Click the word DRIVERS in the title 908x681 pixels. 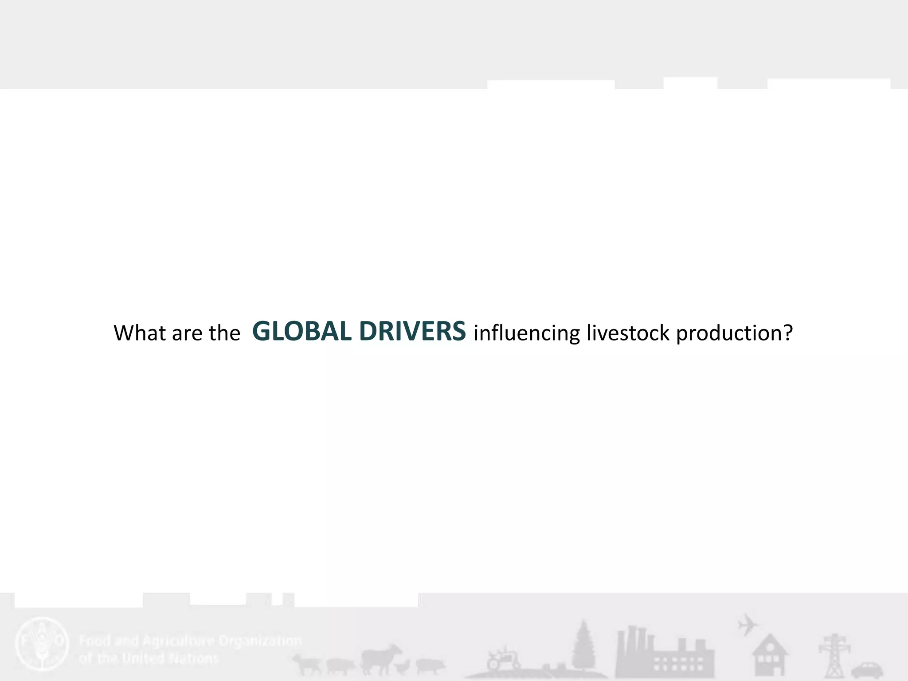coord(412,331)
